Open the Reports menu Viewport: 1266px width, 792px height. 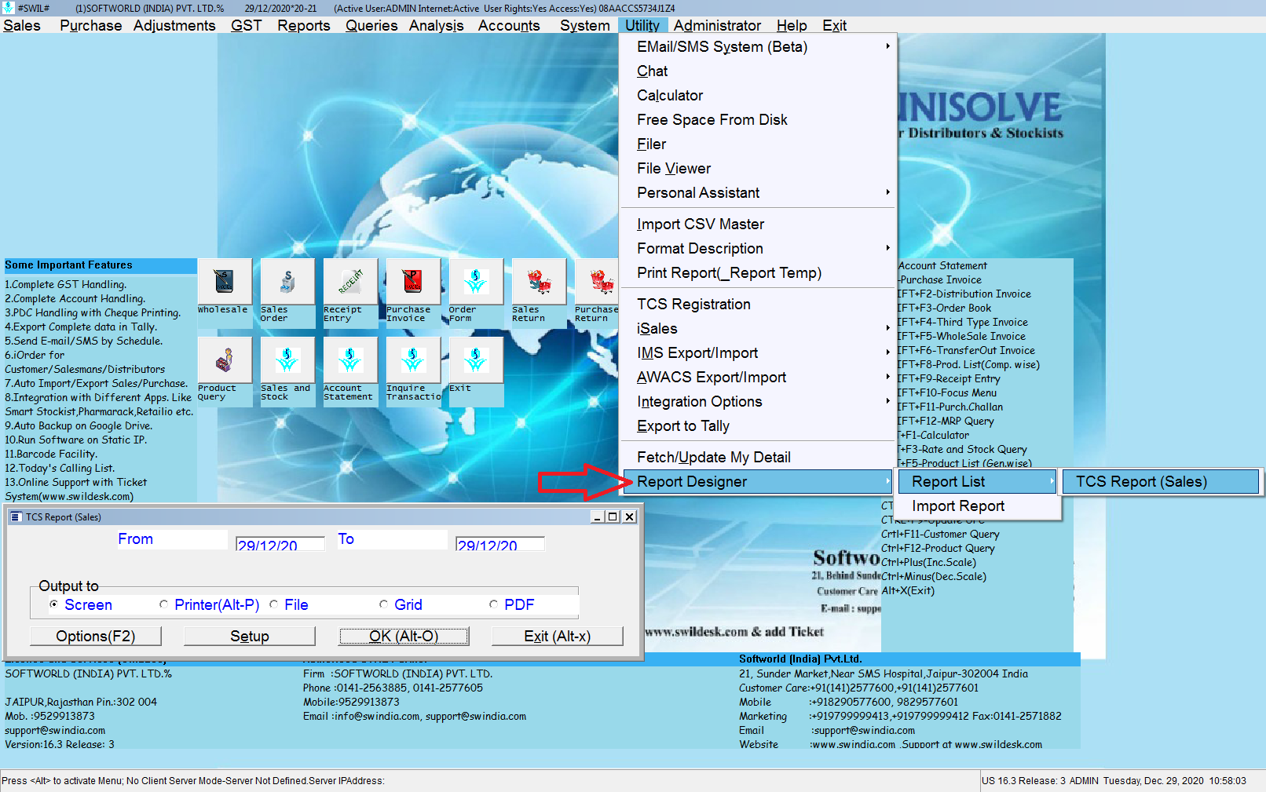[303, 25]
